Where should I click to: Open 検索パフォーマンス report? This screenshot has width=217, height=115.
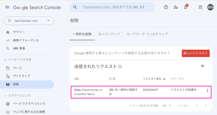coord(26,40)
